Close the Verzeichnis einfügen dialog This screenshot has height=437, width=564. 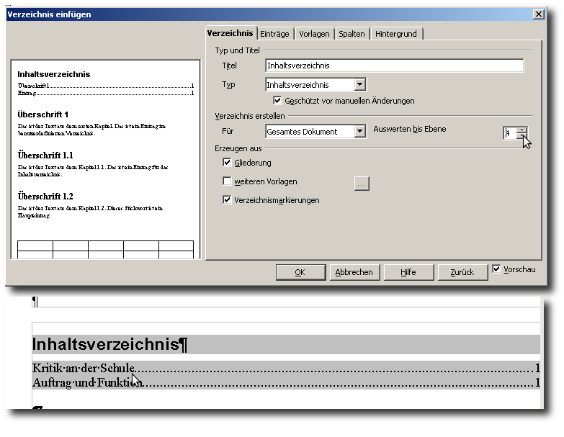point(538,14)
